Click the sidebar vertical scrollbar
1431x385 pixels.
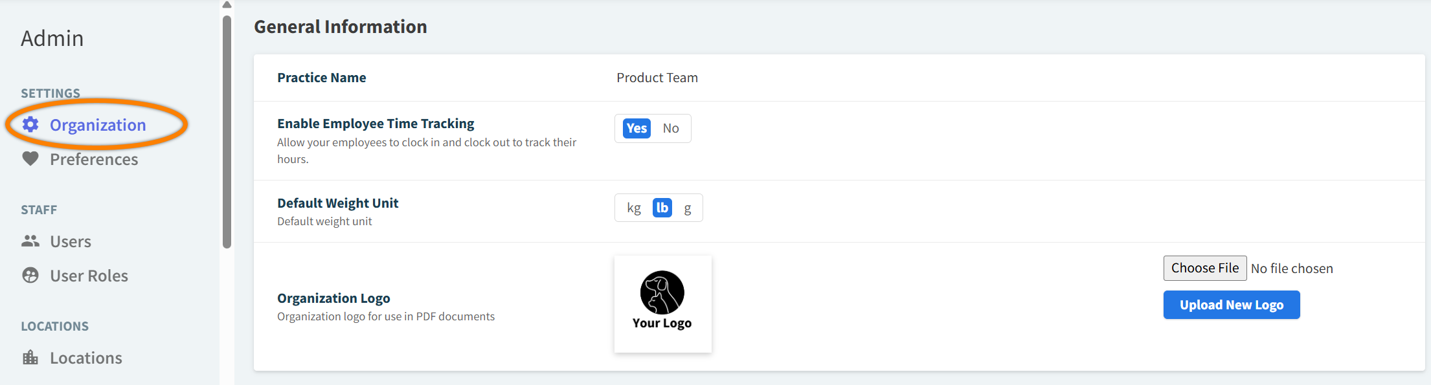pyautogui.click(x=227, y=129)
